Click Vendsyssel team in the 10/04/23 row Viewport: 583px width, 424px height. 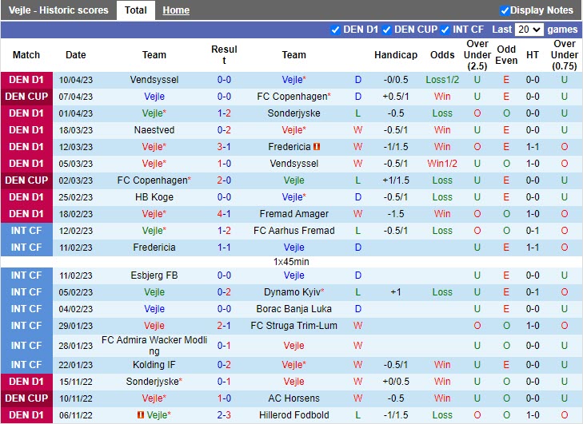click(x=154, y=80)
